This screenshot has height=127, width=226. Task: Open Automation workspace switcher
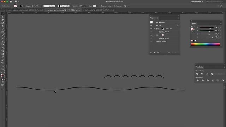197,1
